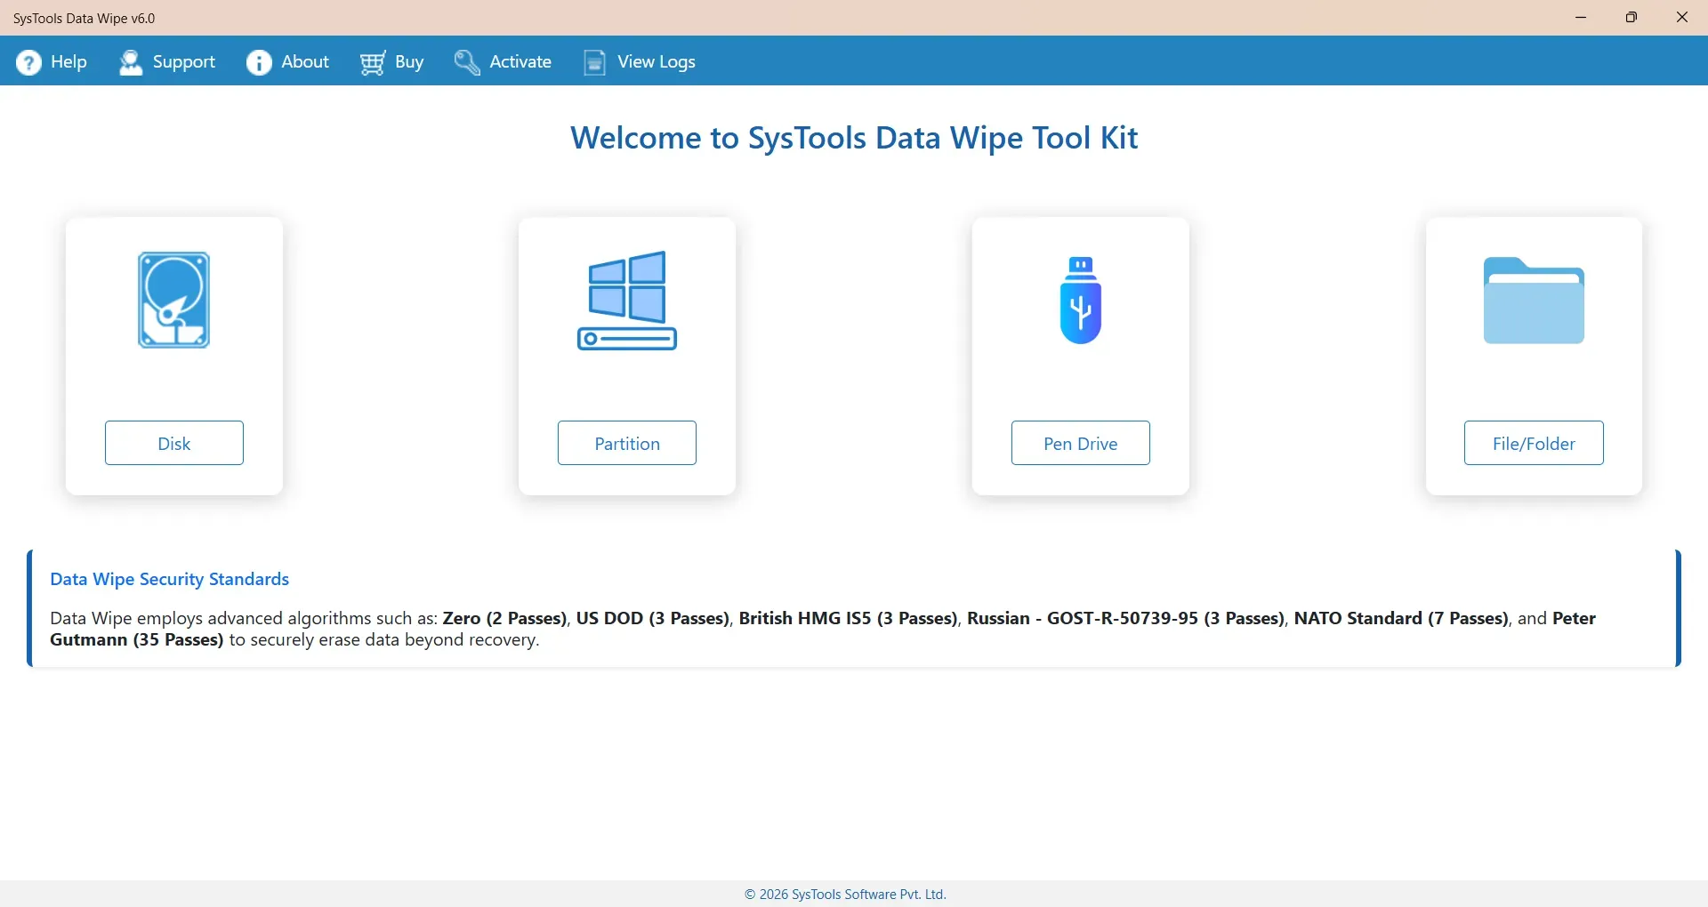Open the Buy menu label

coord(409,62)
